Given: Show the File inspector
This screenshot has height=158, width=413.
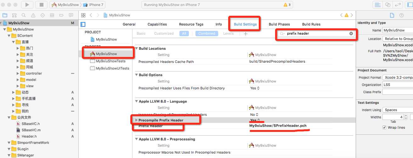Looking at the screenshot, I should pyautogui.click(x=392, y=15).
